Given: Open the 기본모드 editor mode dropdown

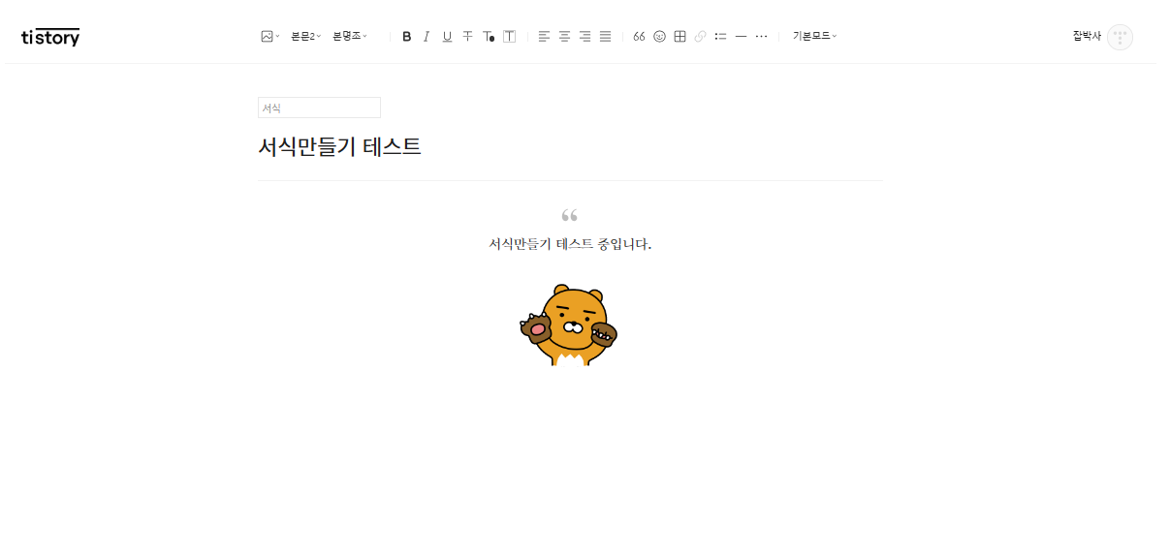Looking at the screenshot, I should pyautogui.click(x=814, y=37).
